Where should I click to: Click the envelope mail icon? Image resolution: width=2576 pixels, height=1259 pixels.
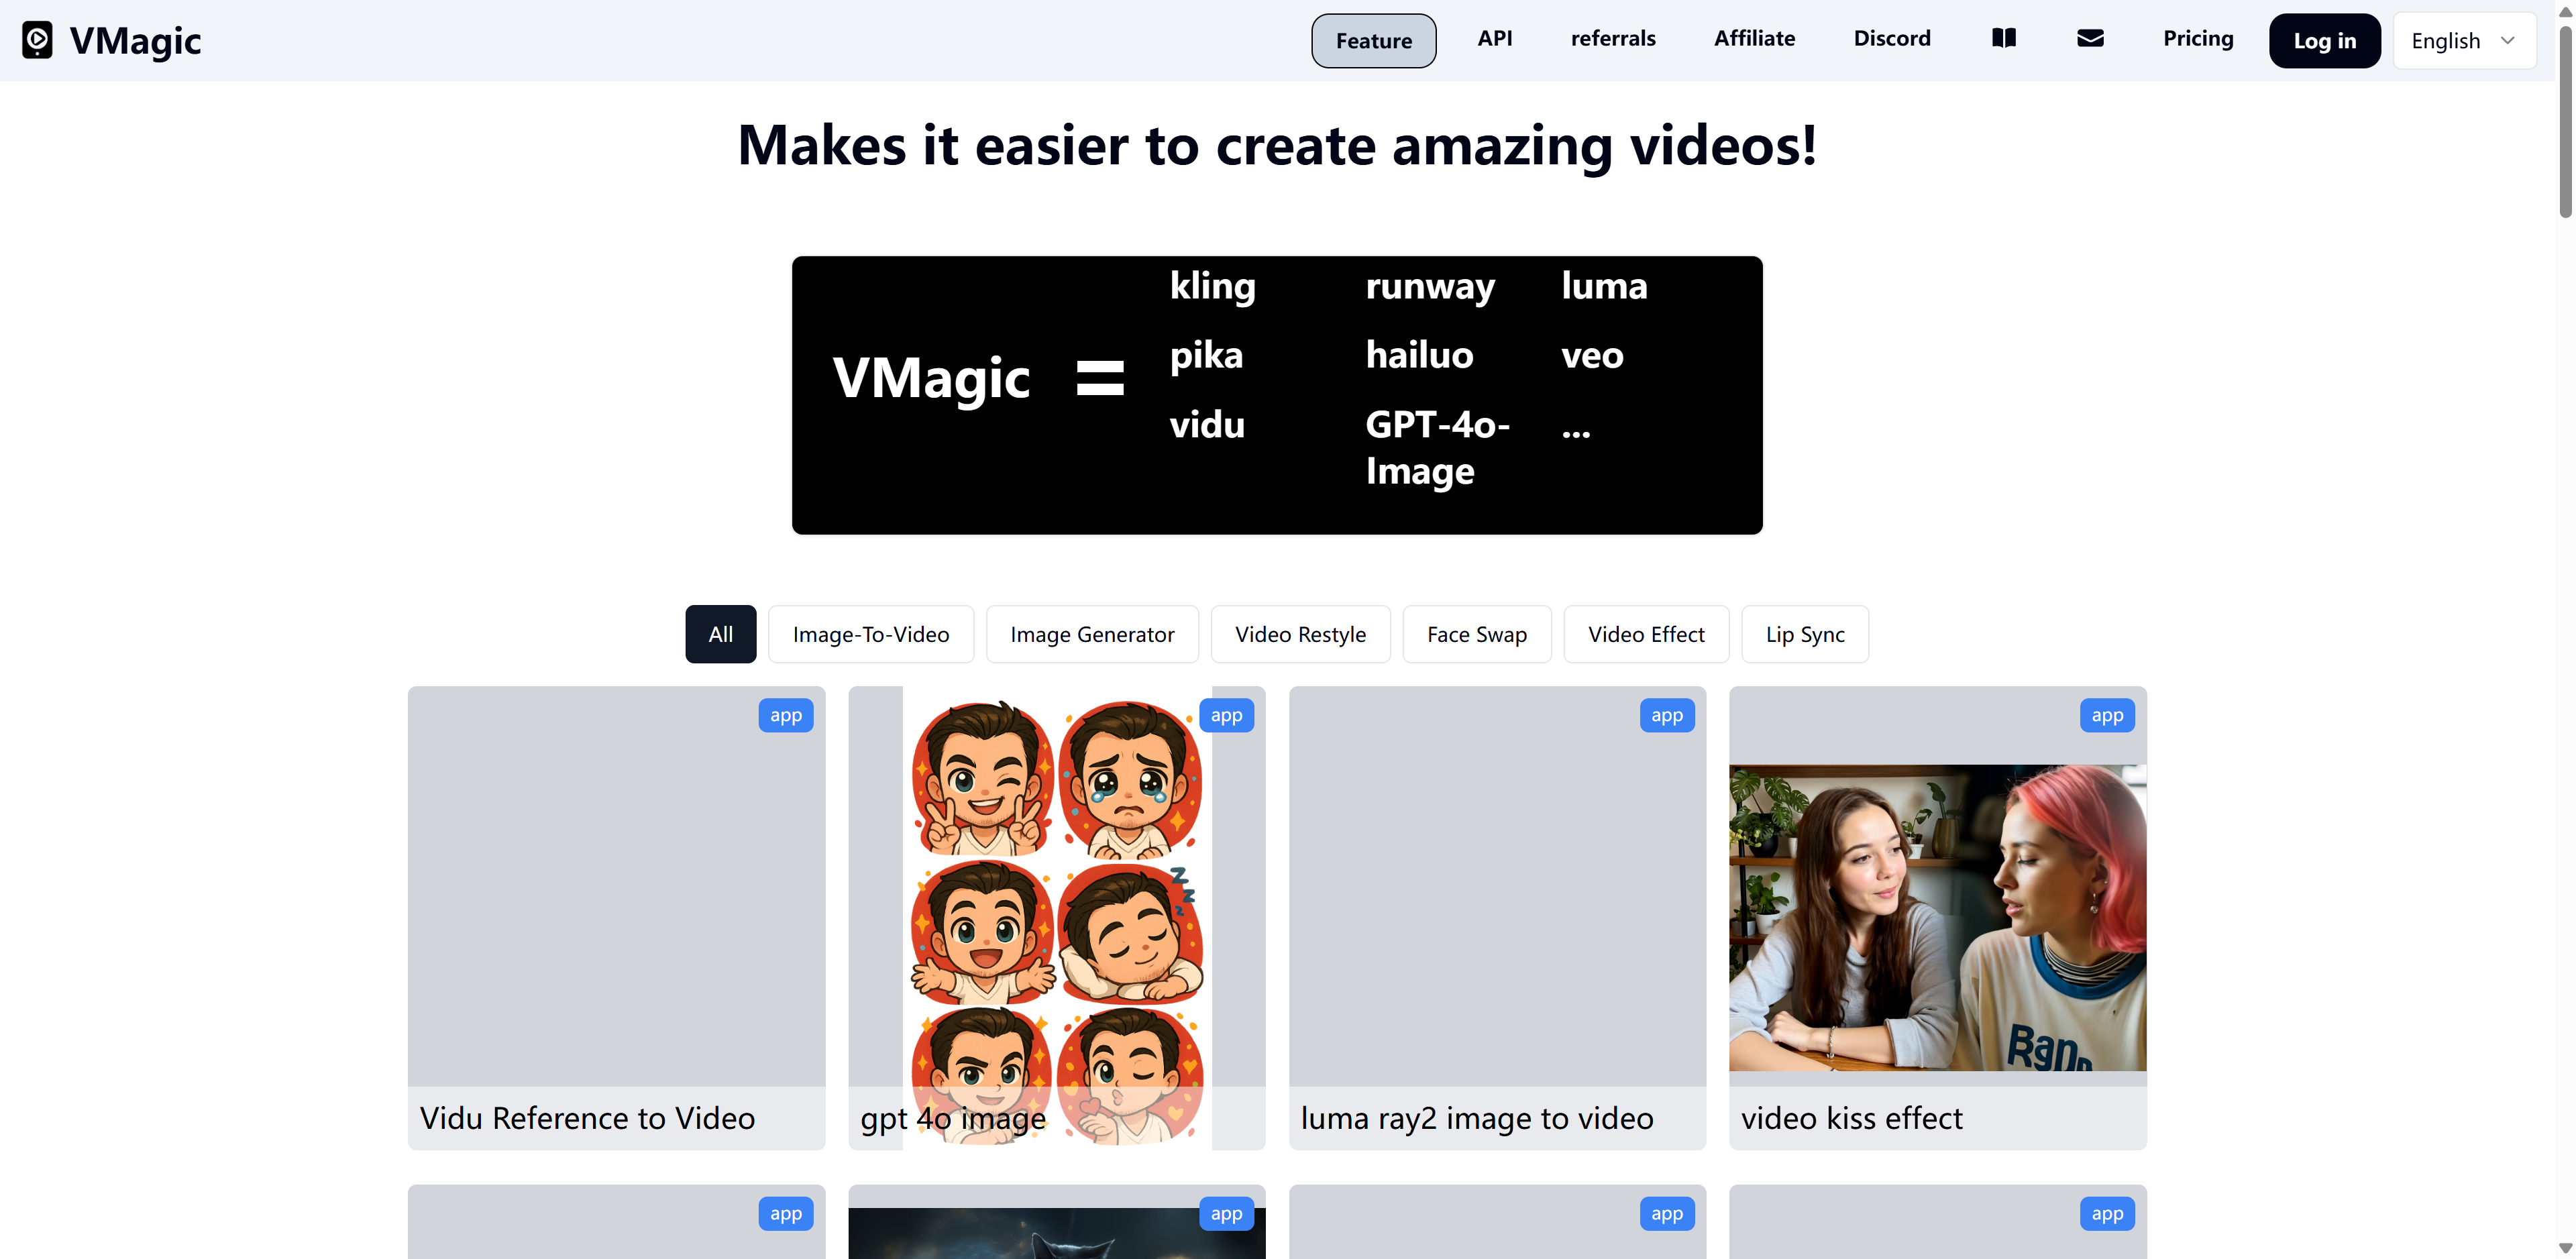click(2090, 38)
